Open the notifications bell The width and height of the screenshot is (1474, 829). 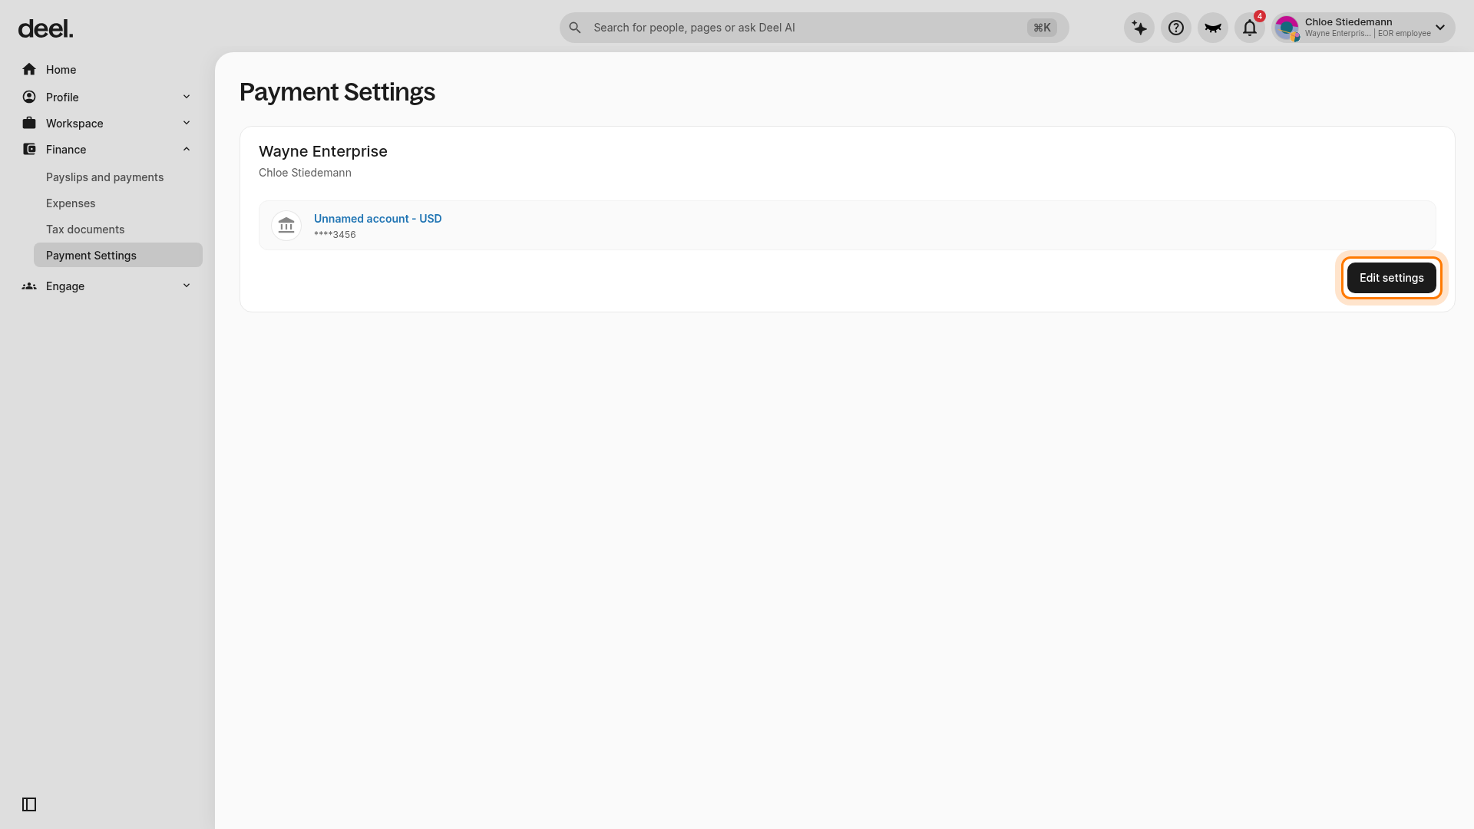coord(1250,28)
